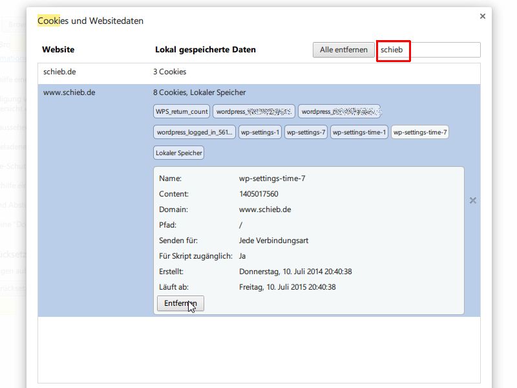This screenshot has width=517, height=388.
Task: Open the first blurred wordpress cookie chip
Action: click(x=254, y=111)
